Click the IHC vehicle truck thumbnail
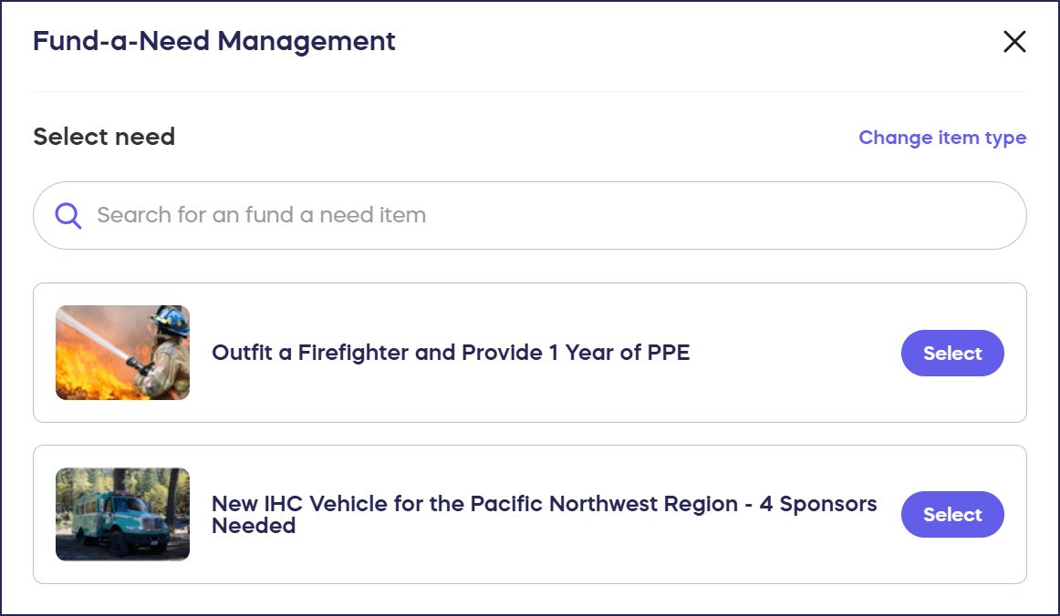Image resolution: width=1060 pixels, height=616 pixels. (122, 514)
